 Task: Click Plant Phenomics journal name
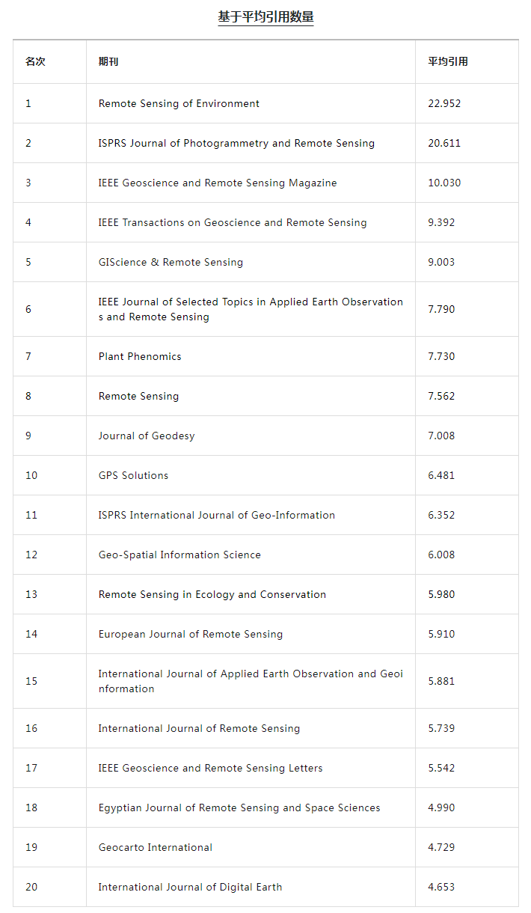coord(140,356)
